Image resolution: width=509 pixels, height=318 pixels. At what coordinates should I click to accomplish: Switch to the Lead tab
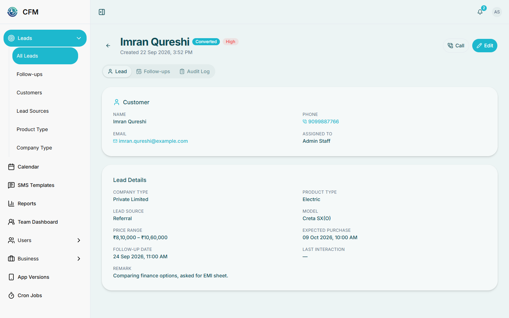pos(117,71)
